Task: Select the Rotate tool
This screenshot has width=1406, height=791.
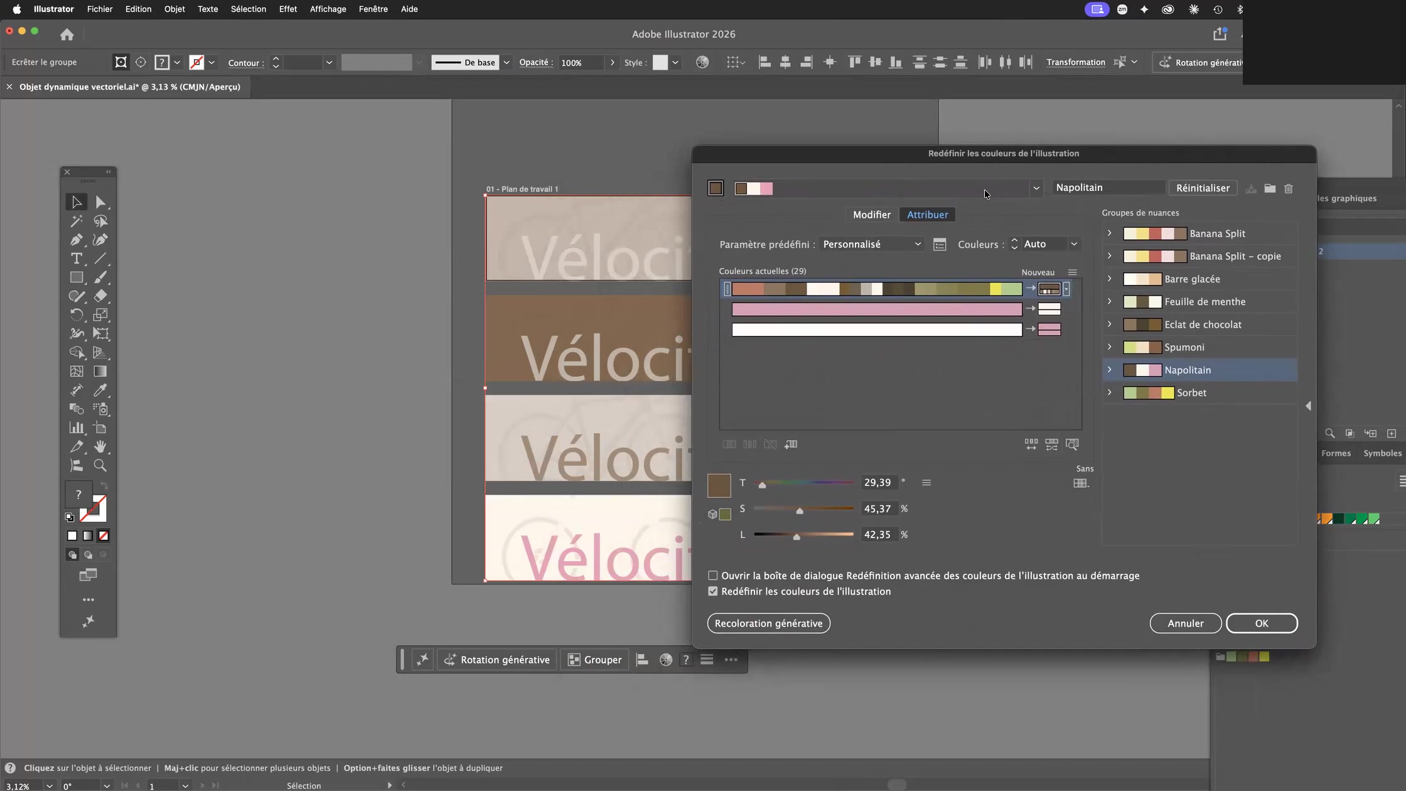Action: (x=77, y=315)
